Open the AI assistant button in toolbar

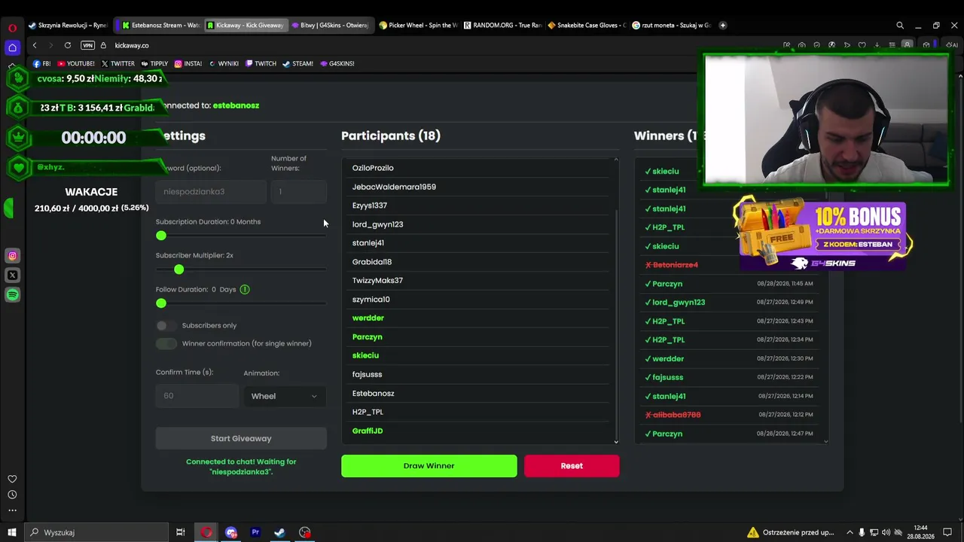(952, 45)
